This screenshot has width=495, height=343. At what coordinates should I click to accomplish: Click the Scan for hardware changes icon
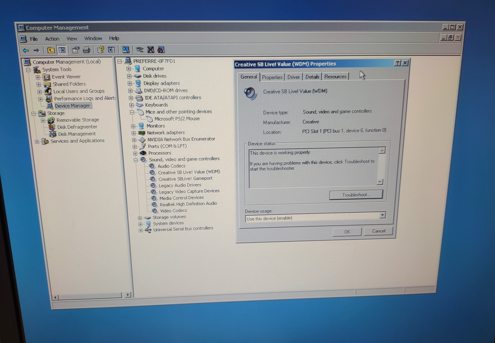(x=126, y=50)
